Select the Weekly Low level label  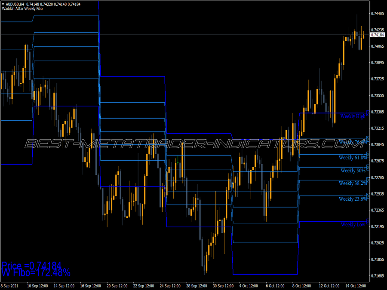click(353, 224)
